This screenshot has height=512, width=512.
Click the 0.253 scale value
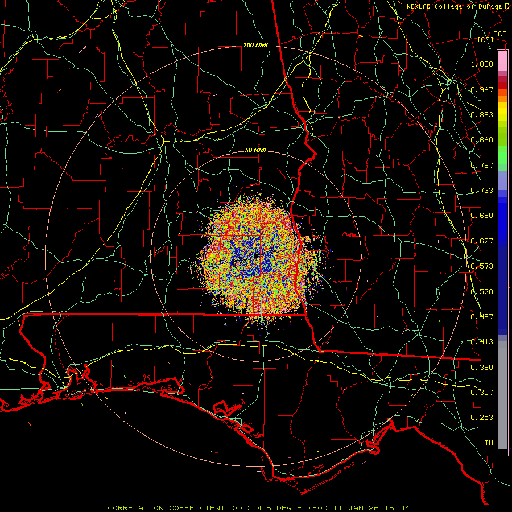coord(482,418)
